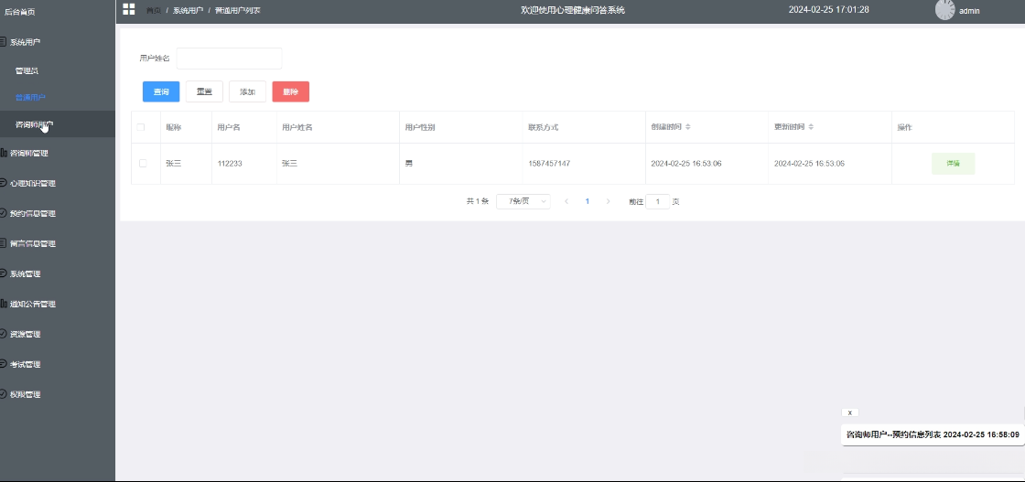Click the 共 1 条 total count text
This screenshot has width=1025, height=482.
pyautogui.click(x=477, y=202)
